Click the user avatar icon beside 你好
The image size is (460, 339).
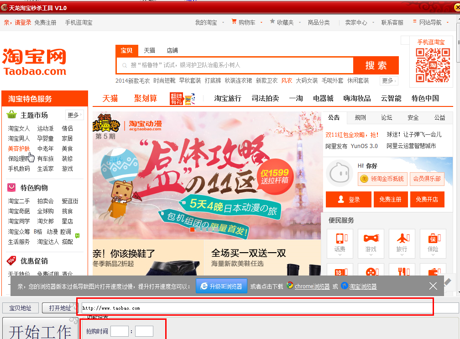pyautogui.click(x=340, y=173)
